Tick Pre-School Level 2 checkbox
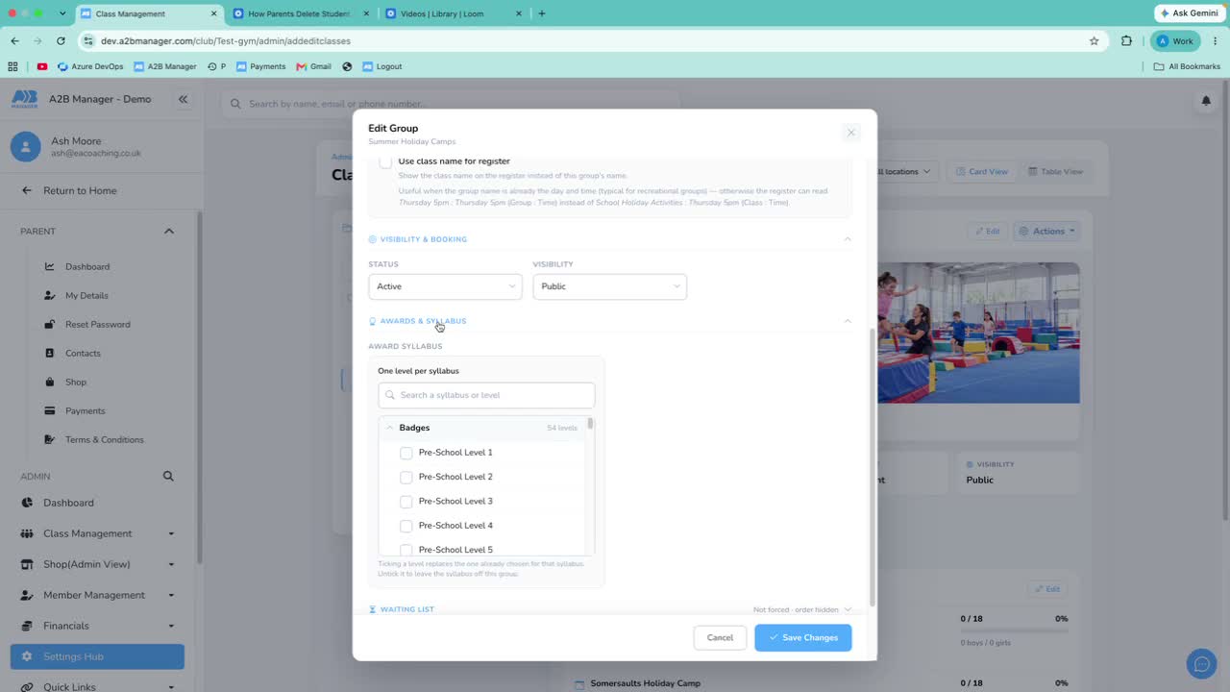The height and width of the screenshot is (692, 1230). pos(406,477)
